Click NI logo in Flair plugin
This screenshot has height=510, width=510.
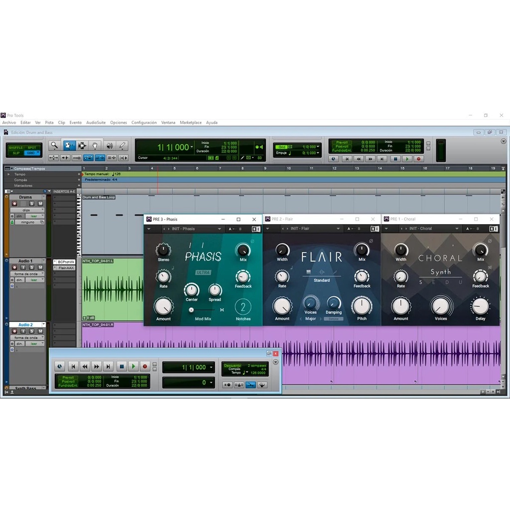click(x=375, y=229)
